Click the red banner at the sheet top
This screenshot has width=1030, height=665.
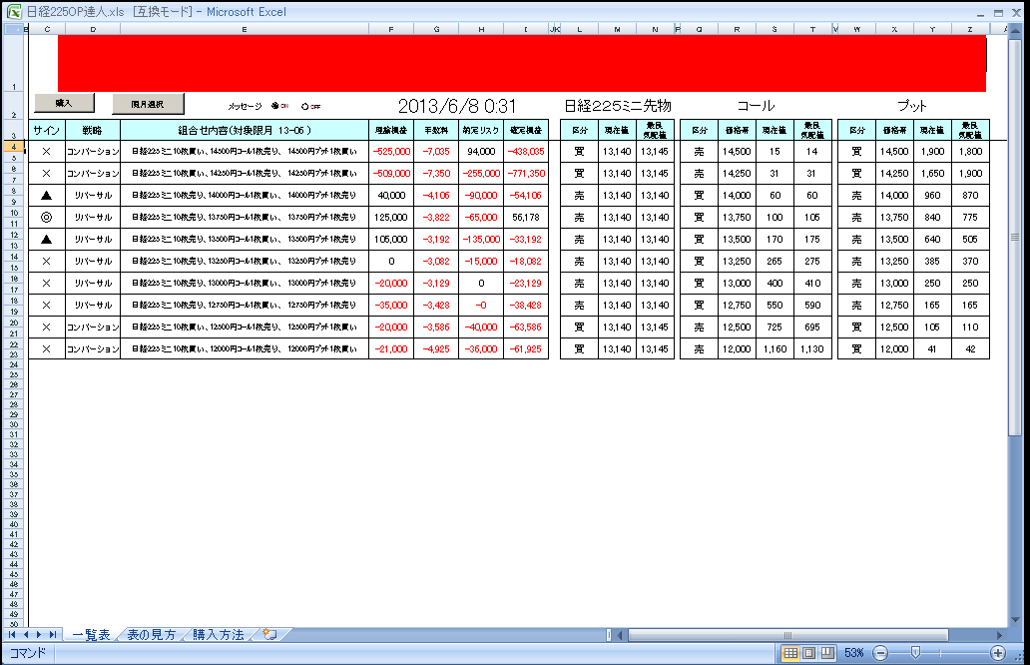click(522, 63)
